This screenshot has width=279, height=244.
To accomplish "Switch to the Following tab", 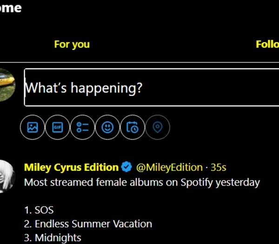I will [267, 45].
